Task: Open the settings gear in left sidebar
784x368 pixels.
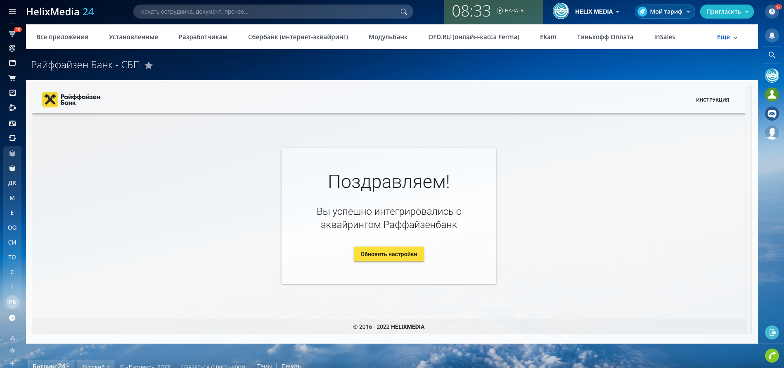Action: [x=12, y=351]
